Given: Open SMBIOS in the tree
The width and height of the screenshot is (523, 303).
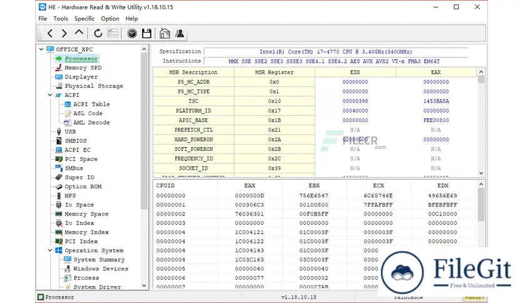Looking at the screenshot, I should click(x=75, y=141).
